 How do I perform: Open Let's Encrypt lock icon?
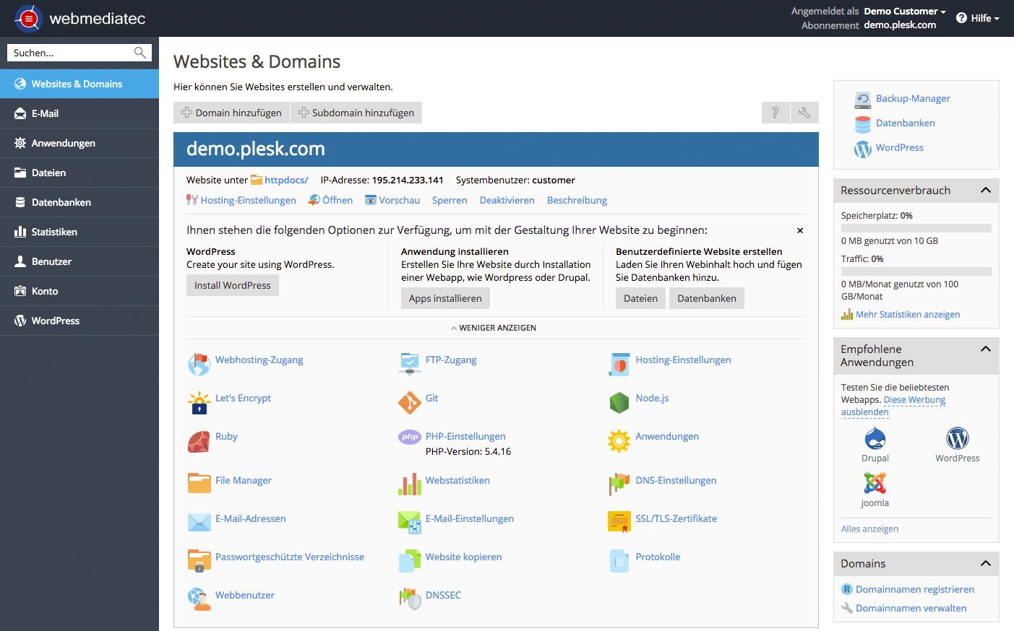click(x=199, y=403)
